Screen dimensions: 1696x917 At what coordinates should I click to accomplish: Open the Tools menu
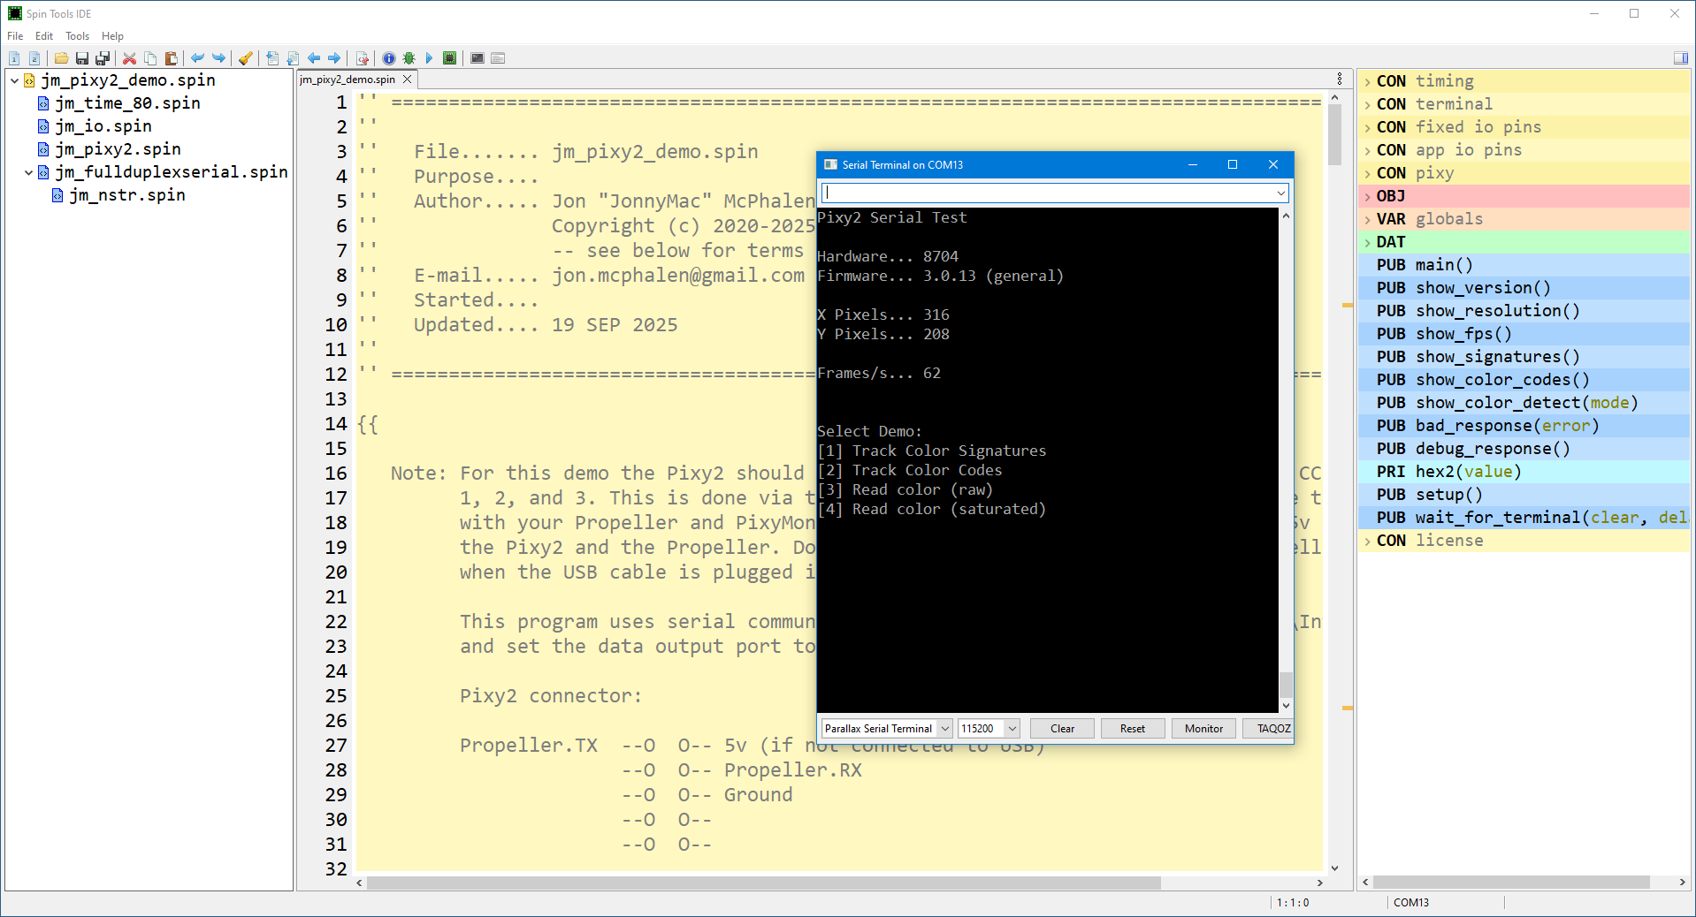click(x=77, y=36)
